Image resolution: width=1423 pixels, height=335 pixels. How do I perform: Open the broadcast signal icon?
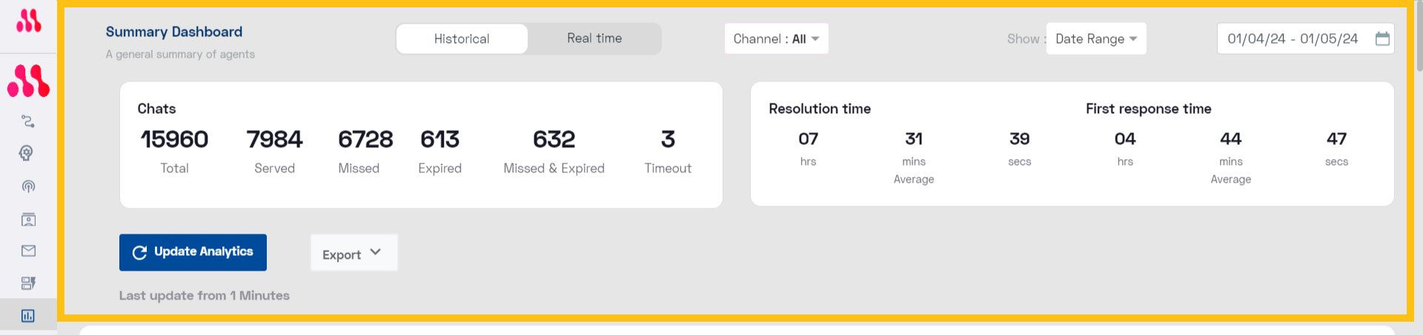[x=28, y=186]
